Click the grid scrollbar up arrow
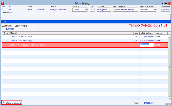 tap(169, 36)
